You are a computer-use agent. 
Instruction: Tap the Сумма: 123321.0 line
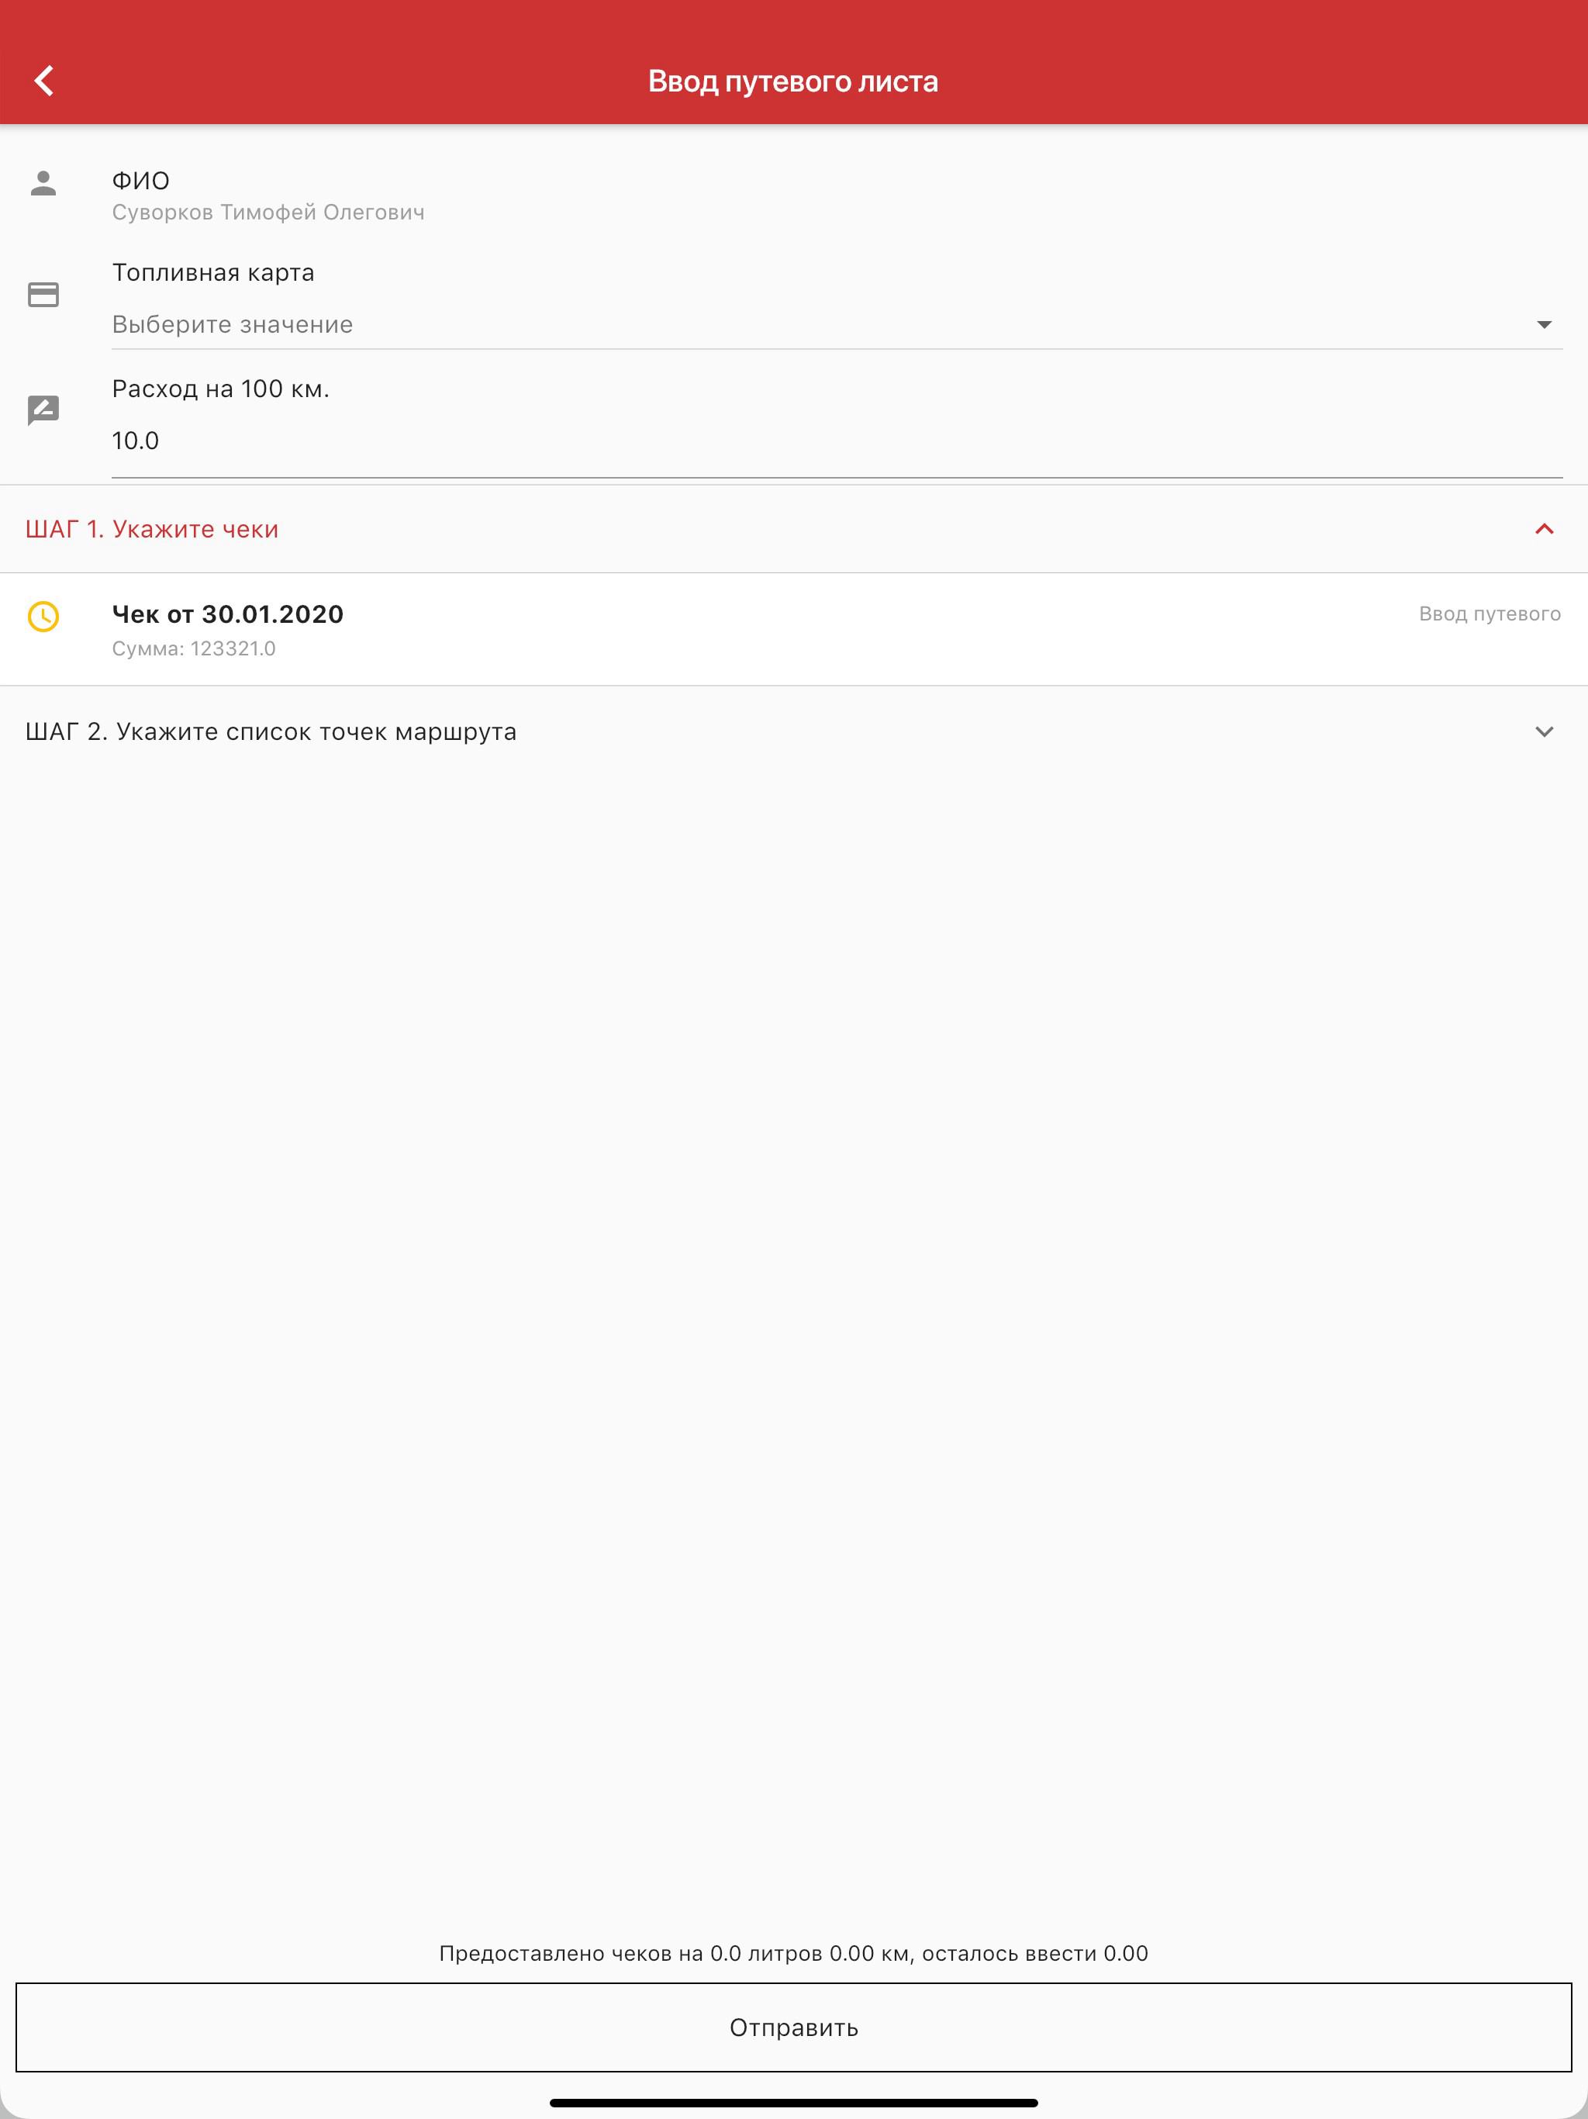194,648
